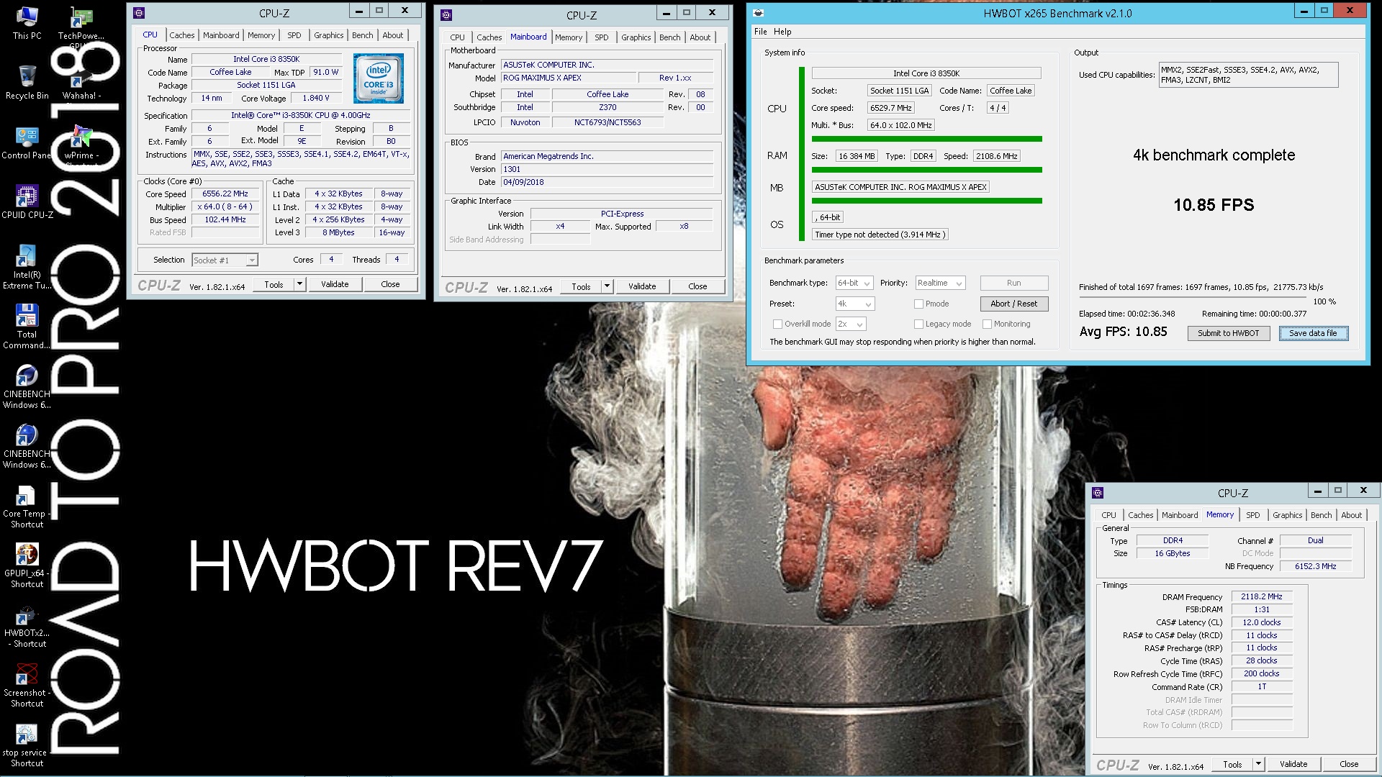Click HWBOT x265 window title icon
The height and width of the screenshot is (777, 1382).
tap(758, 13)
